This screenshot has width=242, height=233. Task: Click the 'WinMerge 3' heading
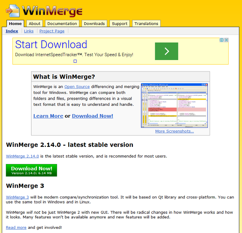tap(25, 186)
